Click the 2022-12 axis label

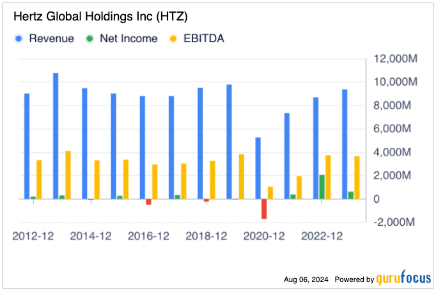click(x=322, y=236)
